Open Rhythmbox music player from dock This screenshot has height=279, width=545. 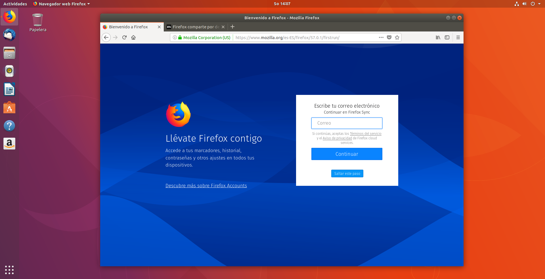[9, 71]
